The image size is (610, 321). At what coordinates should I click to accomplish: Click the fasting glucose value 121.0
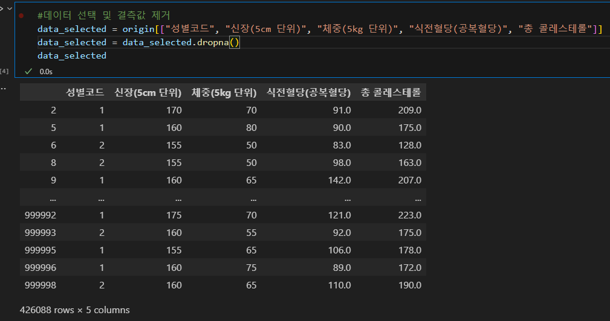click(x=339, y=215)
